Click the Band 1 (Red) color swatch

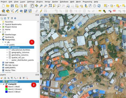coord(6,87)
